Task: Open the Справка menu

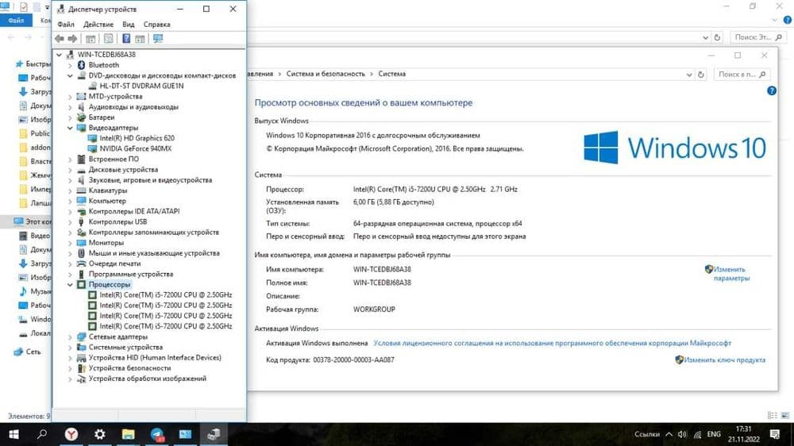Action: coord(156,25)
